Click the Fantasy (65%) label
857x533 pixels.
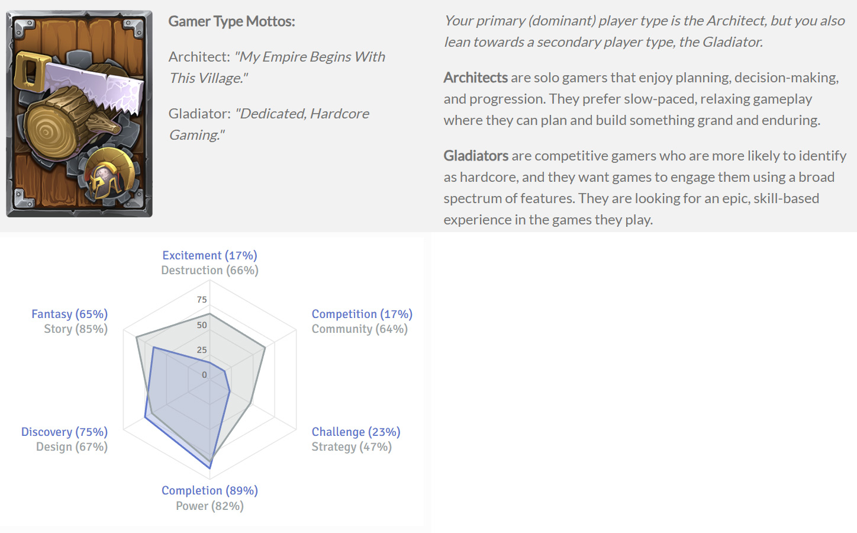(69, 314)
